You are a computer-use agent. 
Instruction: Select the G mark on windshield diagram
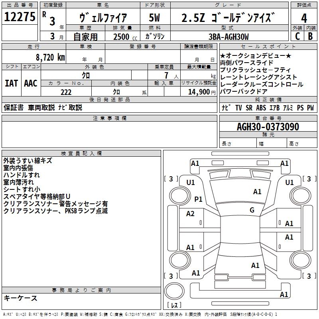click(252, 210)
